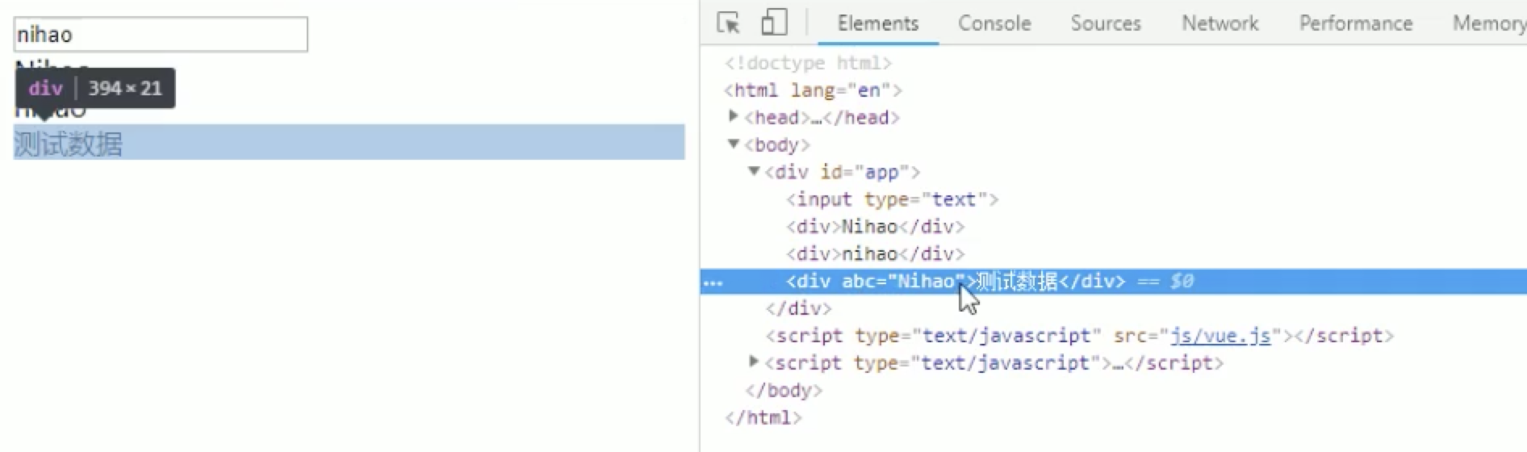This screenshot has width=1527, height=452.
Task: Activate the inspect element picker icon
Action: pos(728,23)
